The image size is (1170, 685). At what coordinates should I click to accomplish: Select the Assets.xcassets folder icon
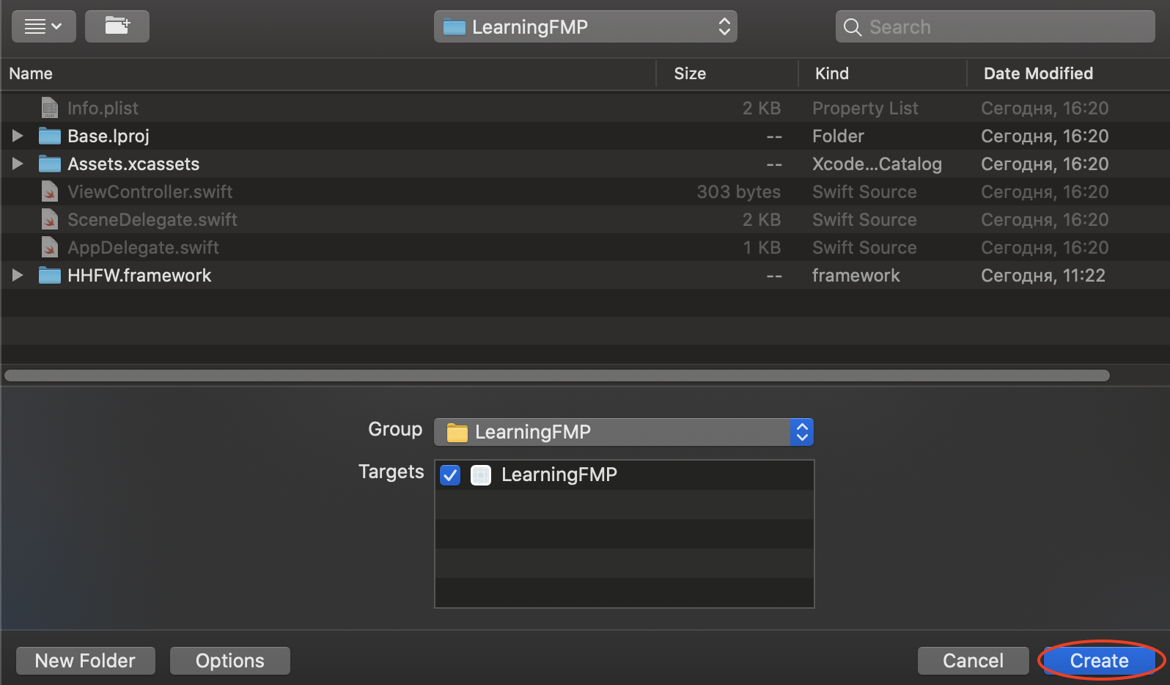(x=49, y=164)
